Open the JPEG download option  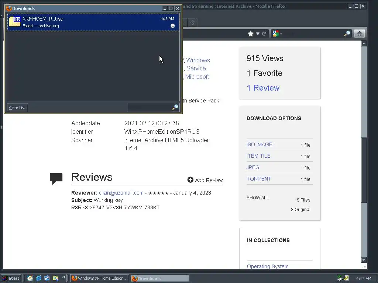252,167
